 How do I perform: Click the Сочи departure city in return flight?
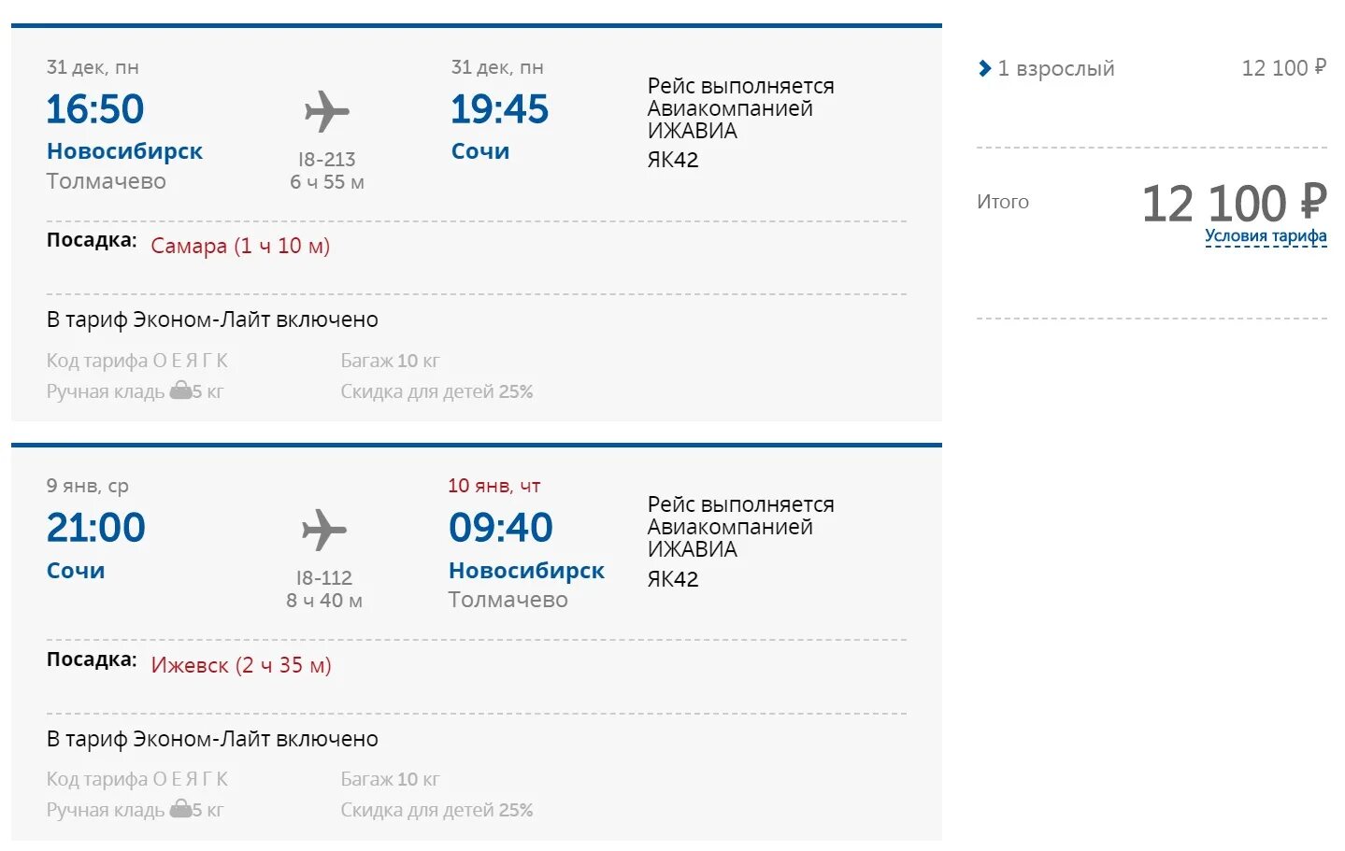click(x=76, y=571)
